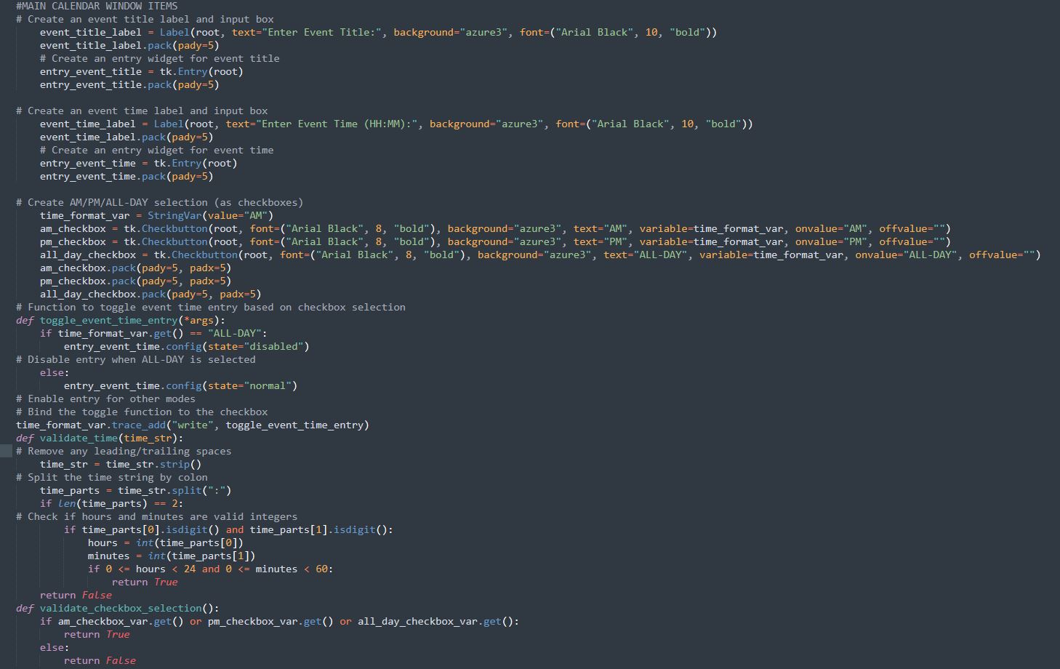Click the 'if len(time_parts) == 2:' line
Image resolution: width=1060 pixels, height=669 pixels.
(x=112, y=503)
